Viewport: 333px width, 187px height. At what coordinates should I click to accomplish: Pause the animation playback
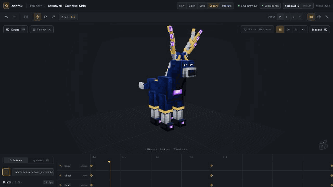(6, 172)
